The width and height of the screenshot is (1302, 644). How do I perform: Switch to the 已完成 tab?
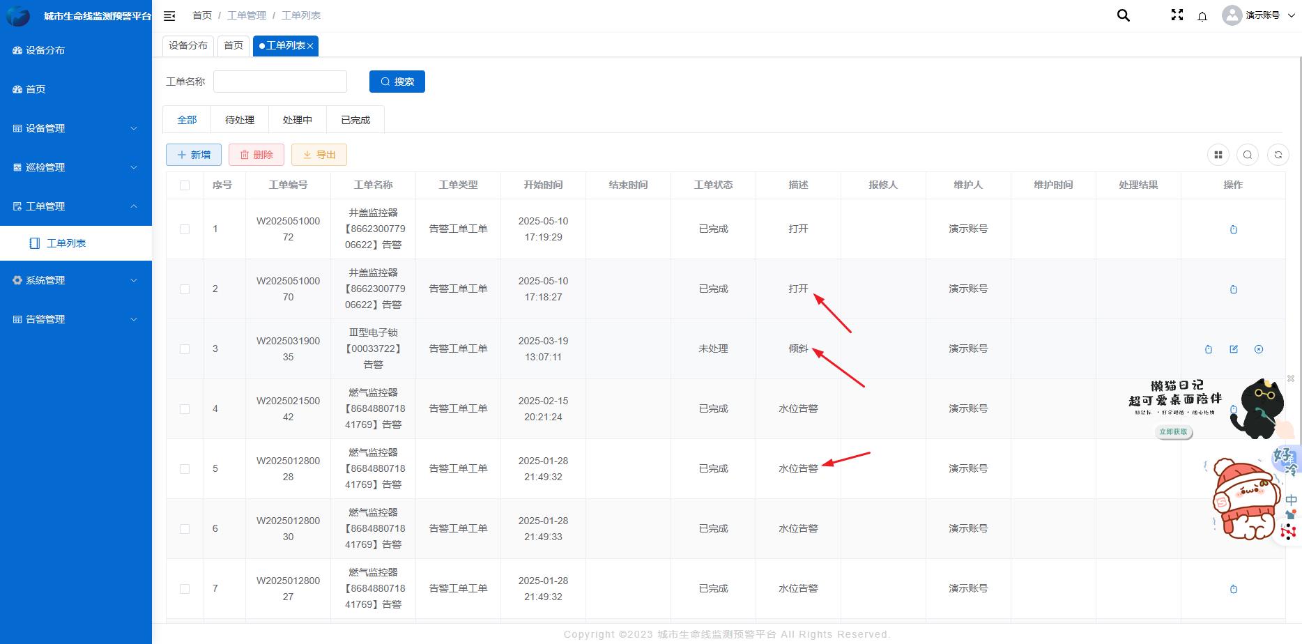355,120
